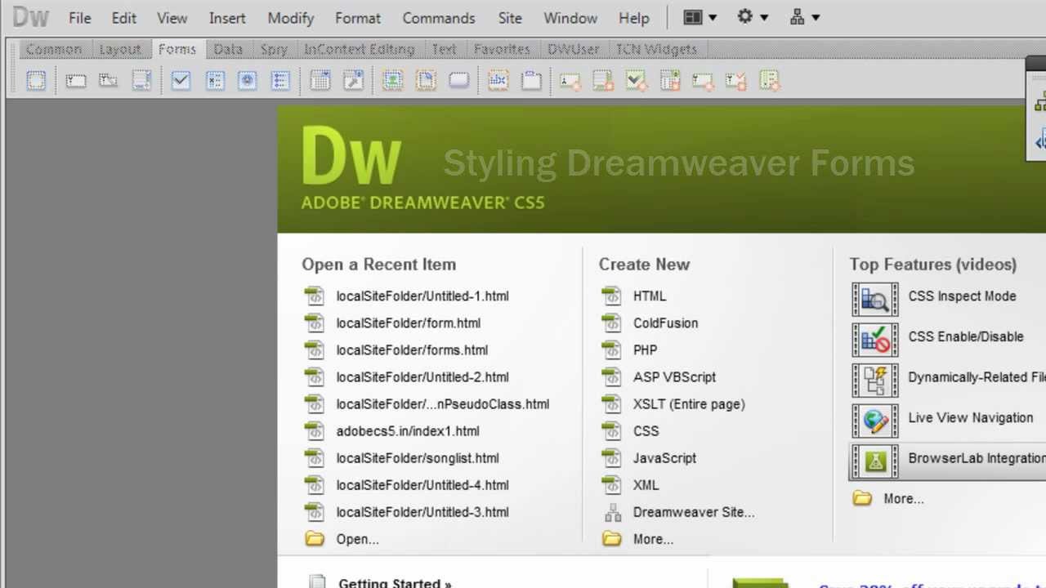Switch to the InContext Editing tab
1046x588 pixels.
click(x=360, y=49)
